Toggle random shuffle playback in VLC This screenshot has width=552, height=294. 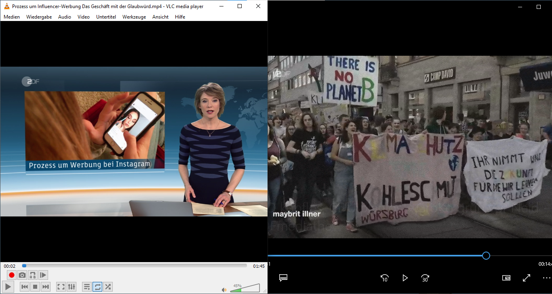click(108, 287)
